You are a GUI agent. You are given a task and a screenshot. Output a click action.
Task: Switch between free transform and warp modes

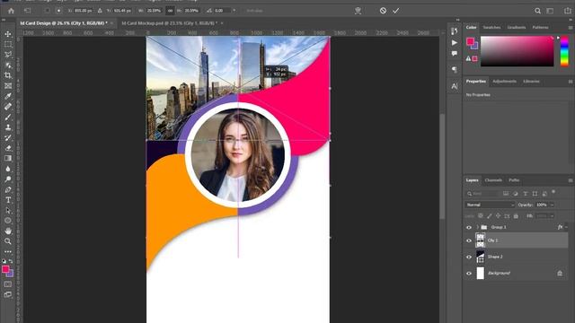click(358, 11)
